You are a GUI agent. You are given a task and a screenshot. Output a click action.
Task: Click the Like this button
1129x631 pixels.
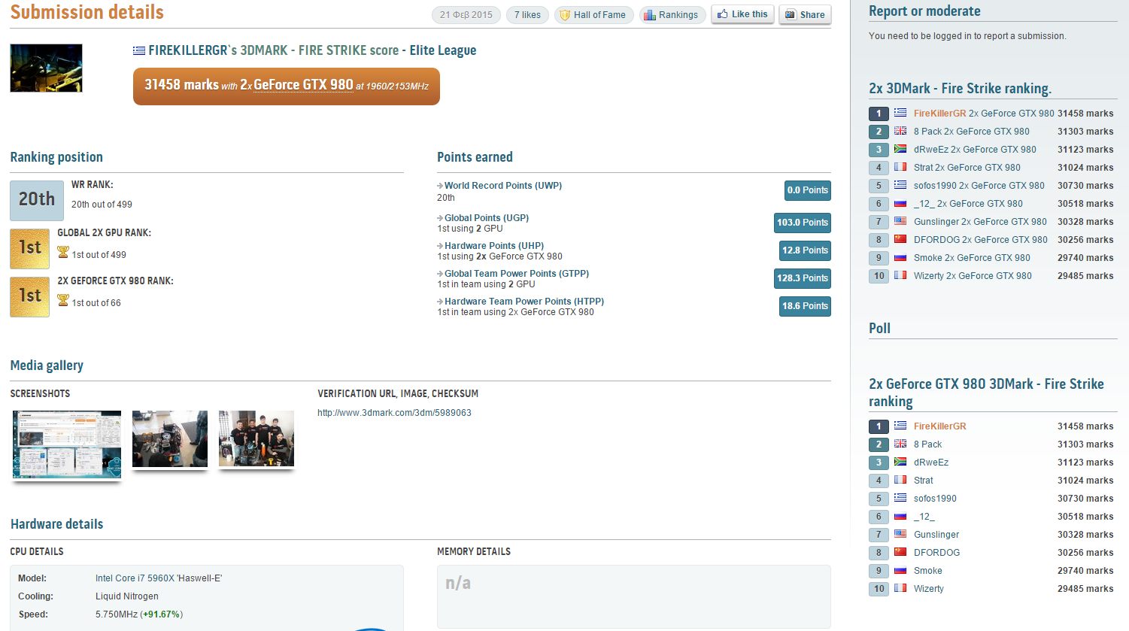click(x=742, y=14)
